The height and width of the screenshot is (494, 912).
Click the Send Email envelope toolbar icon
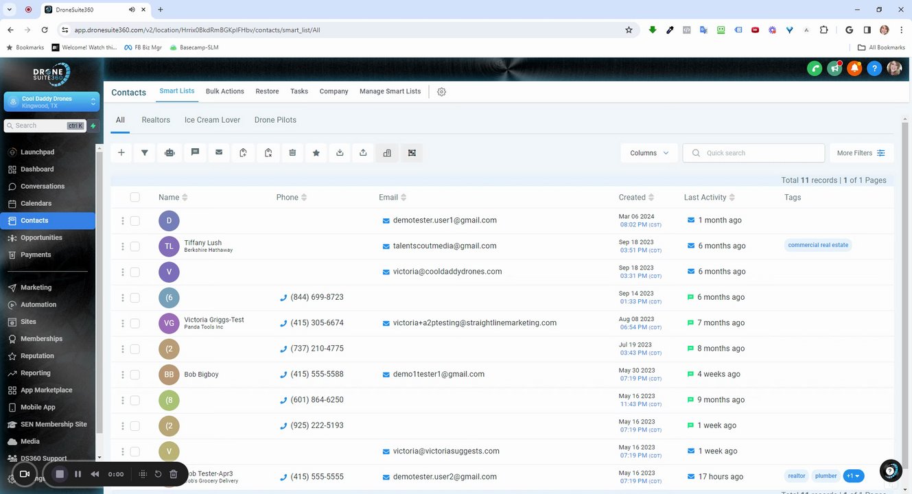point(219,152)
